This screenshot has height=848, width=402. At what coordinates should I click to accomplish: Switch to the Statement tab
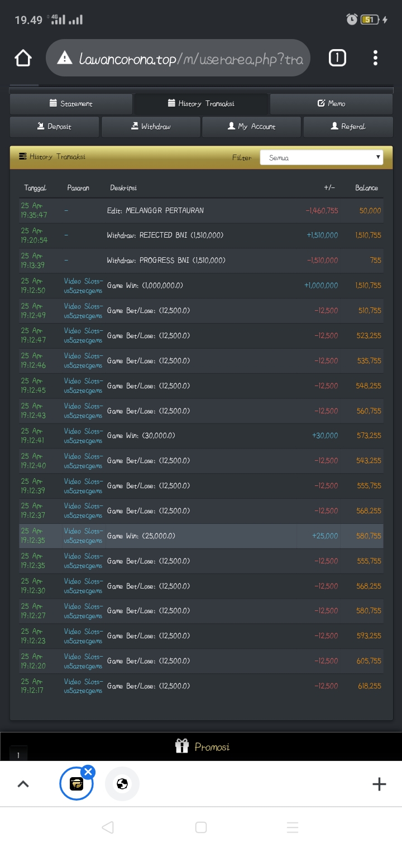[x=71, y=104]
